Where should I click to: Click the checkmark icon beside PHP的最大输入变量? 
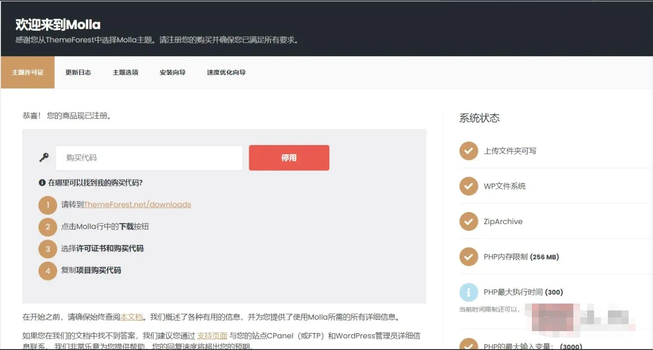(469, 344)
